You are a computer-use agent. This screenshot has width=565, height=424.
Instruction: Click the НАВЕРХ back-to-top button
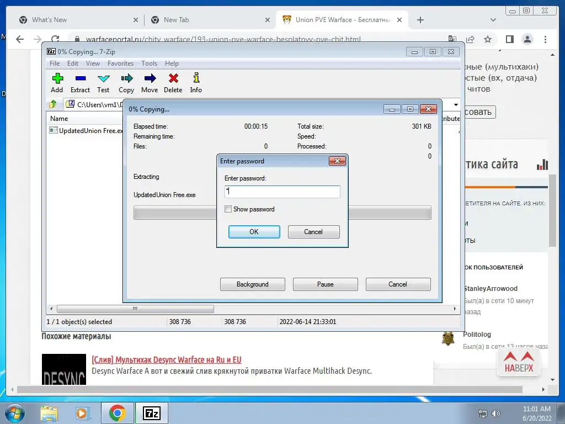(x=519, y=362)
